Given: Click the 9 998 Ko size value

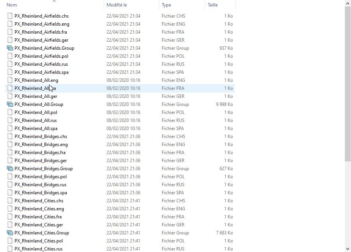Looking at the screenshot, I should pyautogui.click(x=224, y=104).
